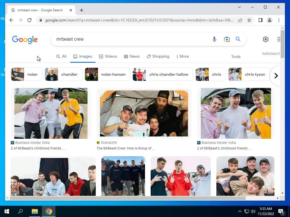
Task: Go back to the previous page
Action: click(x=11, y=20)
